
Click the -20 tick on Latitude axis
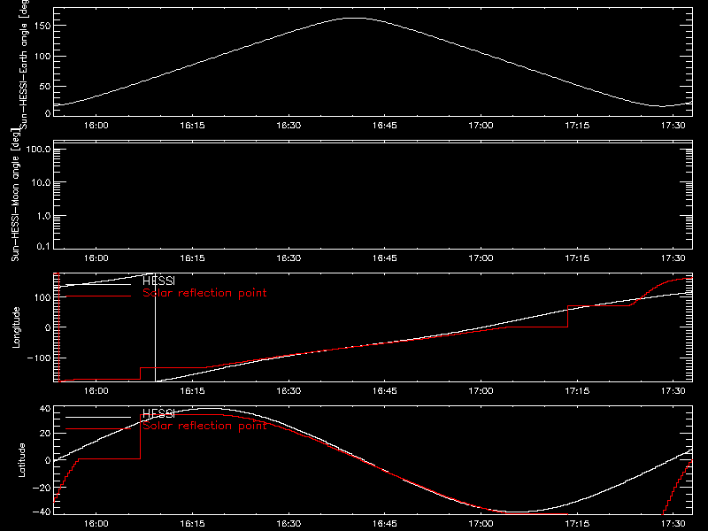42,488
